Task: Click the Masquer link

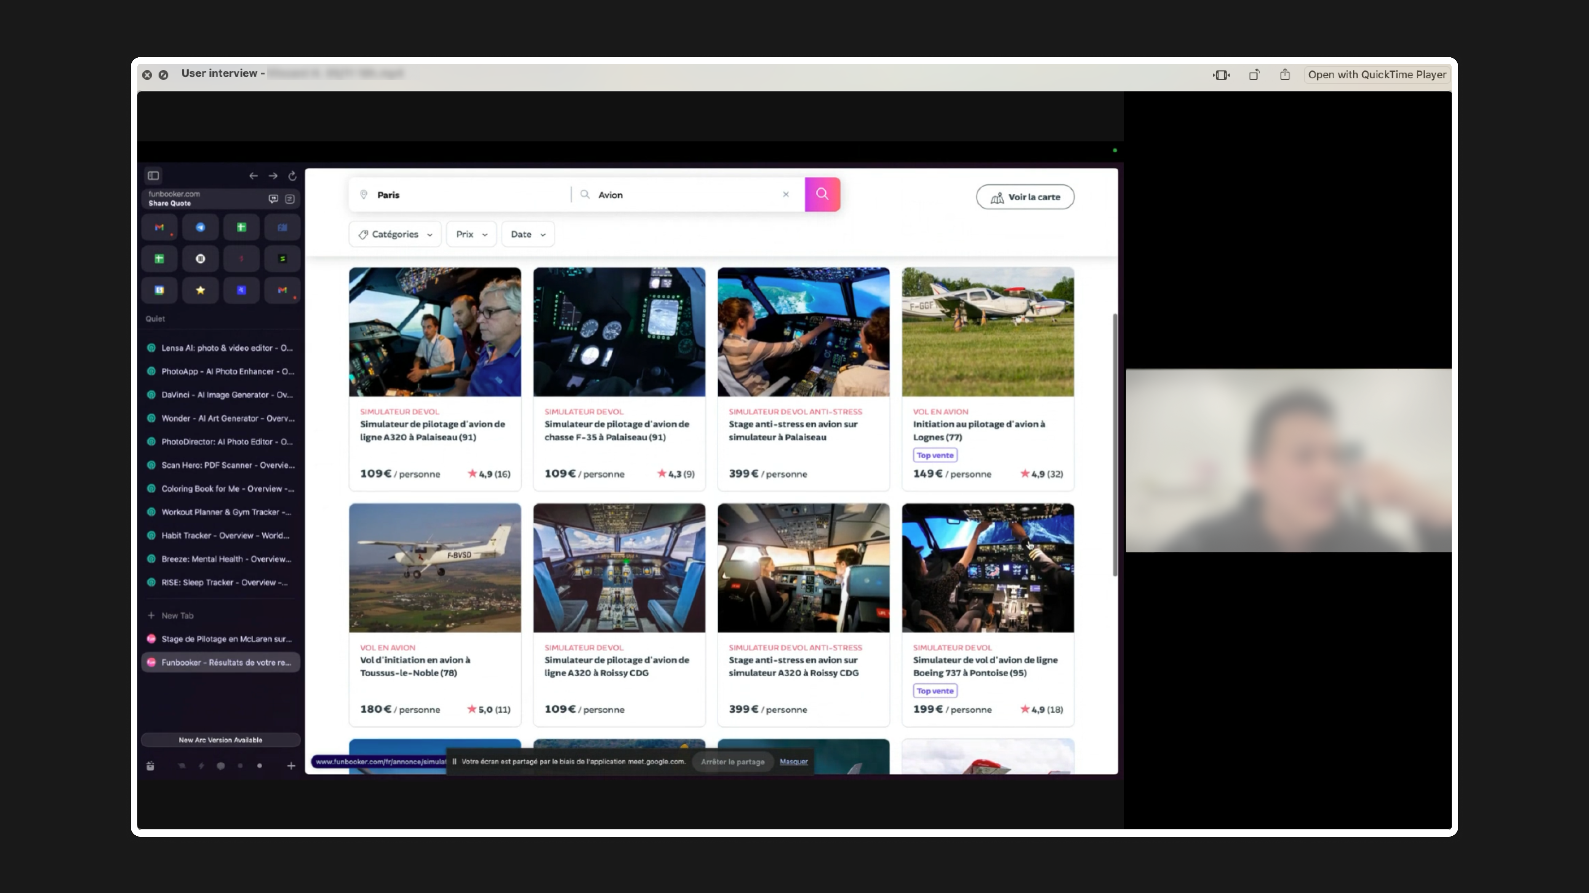Action: (x=793, y=762)
